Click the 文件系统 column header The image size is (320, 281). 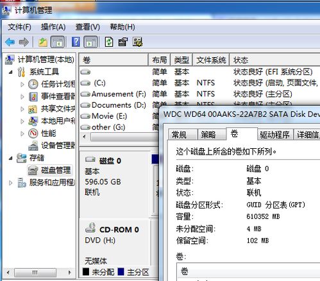tap(211, 60)
